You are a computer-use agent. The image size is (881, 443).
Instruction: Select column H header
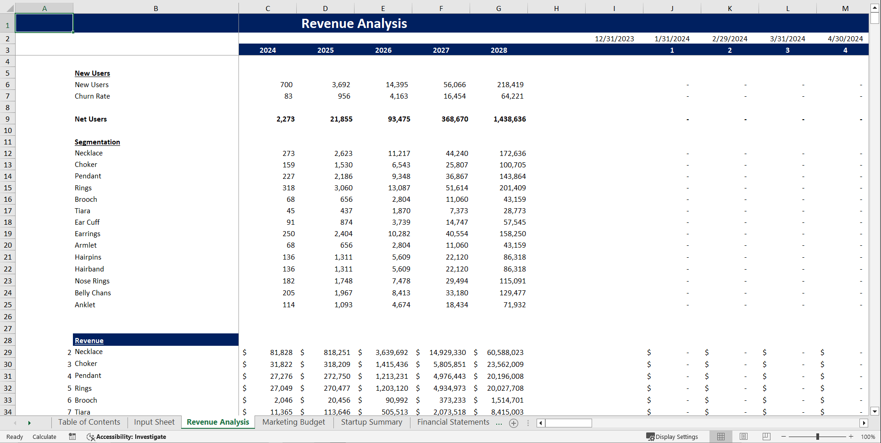[556, 8]
